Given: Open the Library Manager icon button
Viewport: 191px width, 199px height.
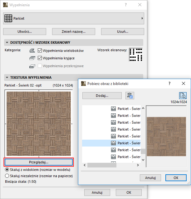Looking at the screenshot, I should [x=130, y=96].
